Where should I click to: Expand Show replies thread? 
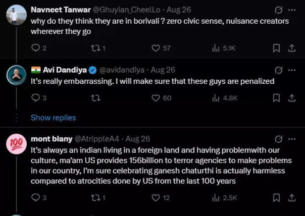(53, 117)
